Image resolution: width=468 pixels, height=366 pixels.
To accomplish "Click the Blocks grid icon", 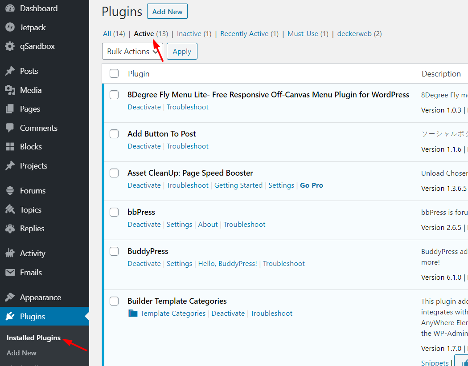I will click(x=10, y=147).
